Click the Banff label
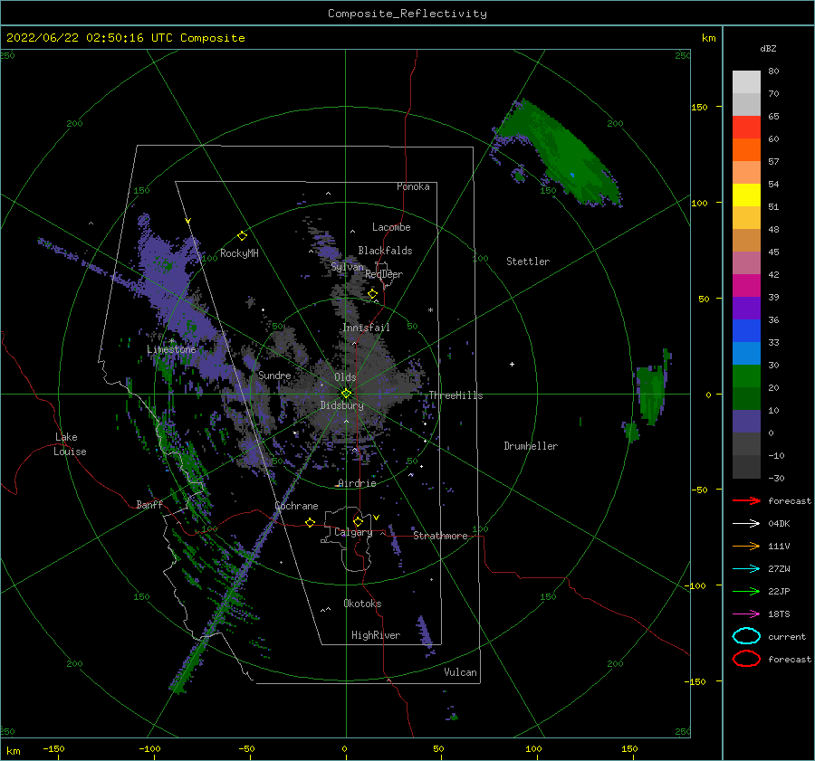This screenshot has width=815, height=761. tap(149, 504)
